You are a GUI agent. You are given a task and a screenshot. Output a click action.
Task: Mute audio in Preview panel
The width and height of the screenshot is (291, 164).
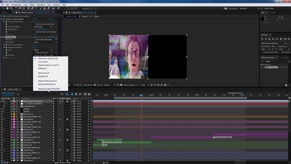click(281, 39)
